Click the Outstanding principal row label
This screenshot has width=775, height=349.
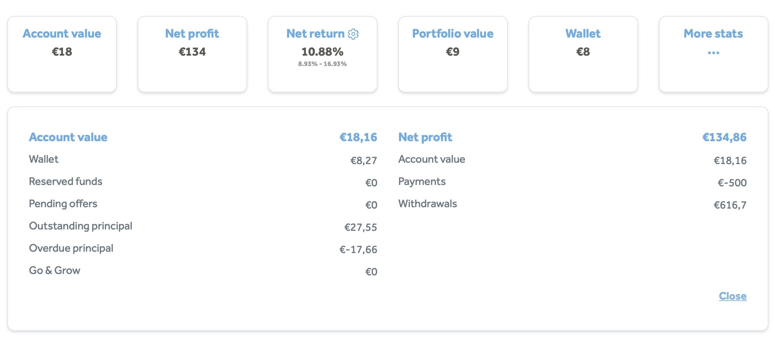pos(81,226)
